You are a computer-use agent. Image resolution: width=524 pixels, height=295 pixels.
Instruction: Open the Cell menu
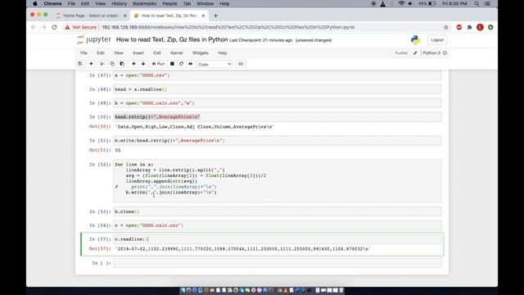(x=156, y=52)
